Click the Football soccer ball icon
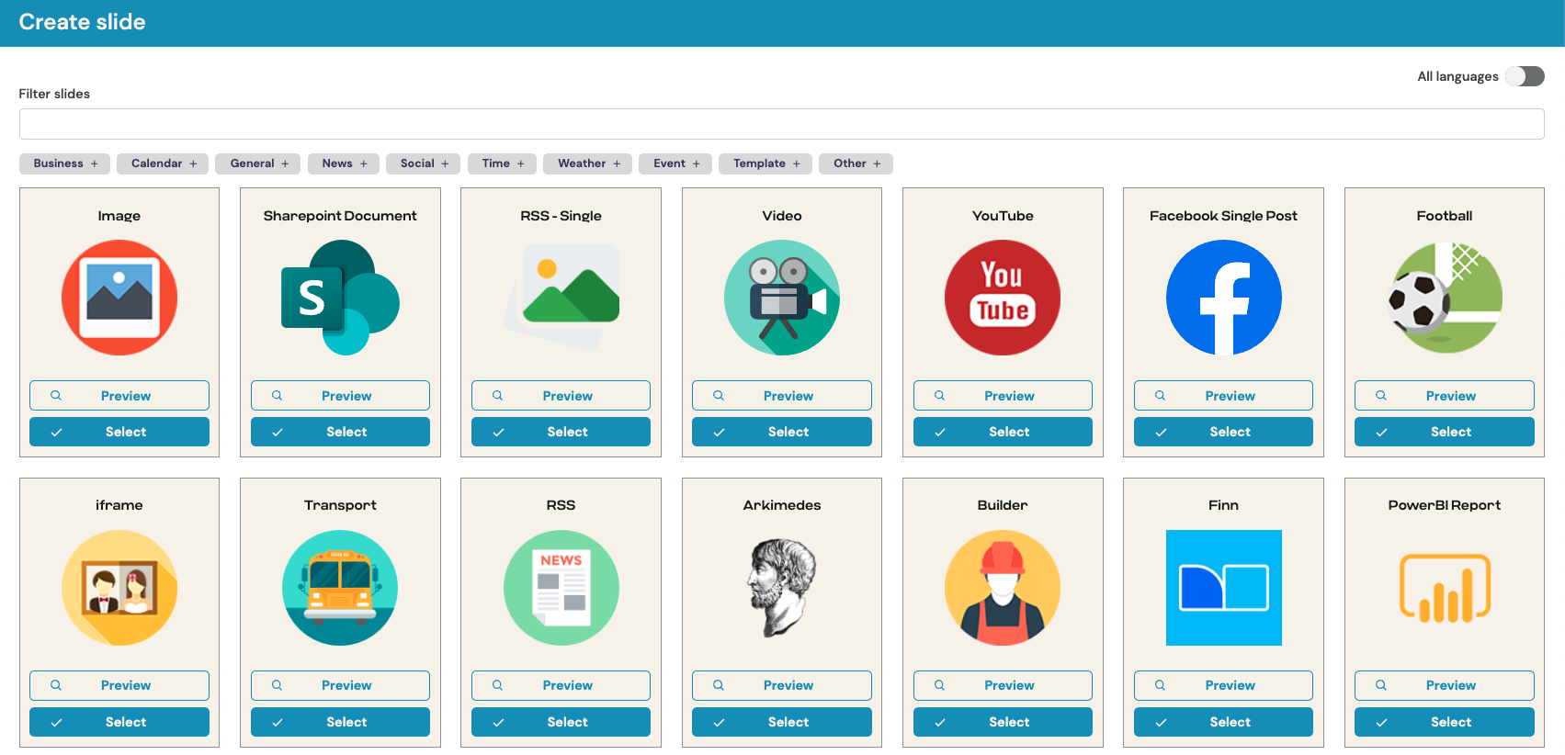 1445,298
